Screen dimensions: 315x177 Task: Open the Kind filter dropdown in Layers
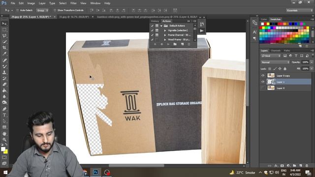coord(271,56)
